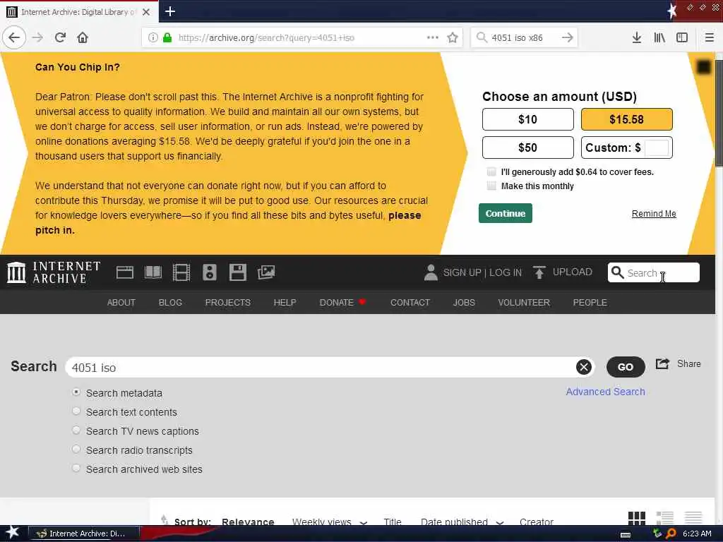
Task: Click the header Search field
Action: point(653,272)
